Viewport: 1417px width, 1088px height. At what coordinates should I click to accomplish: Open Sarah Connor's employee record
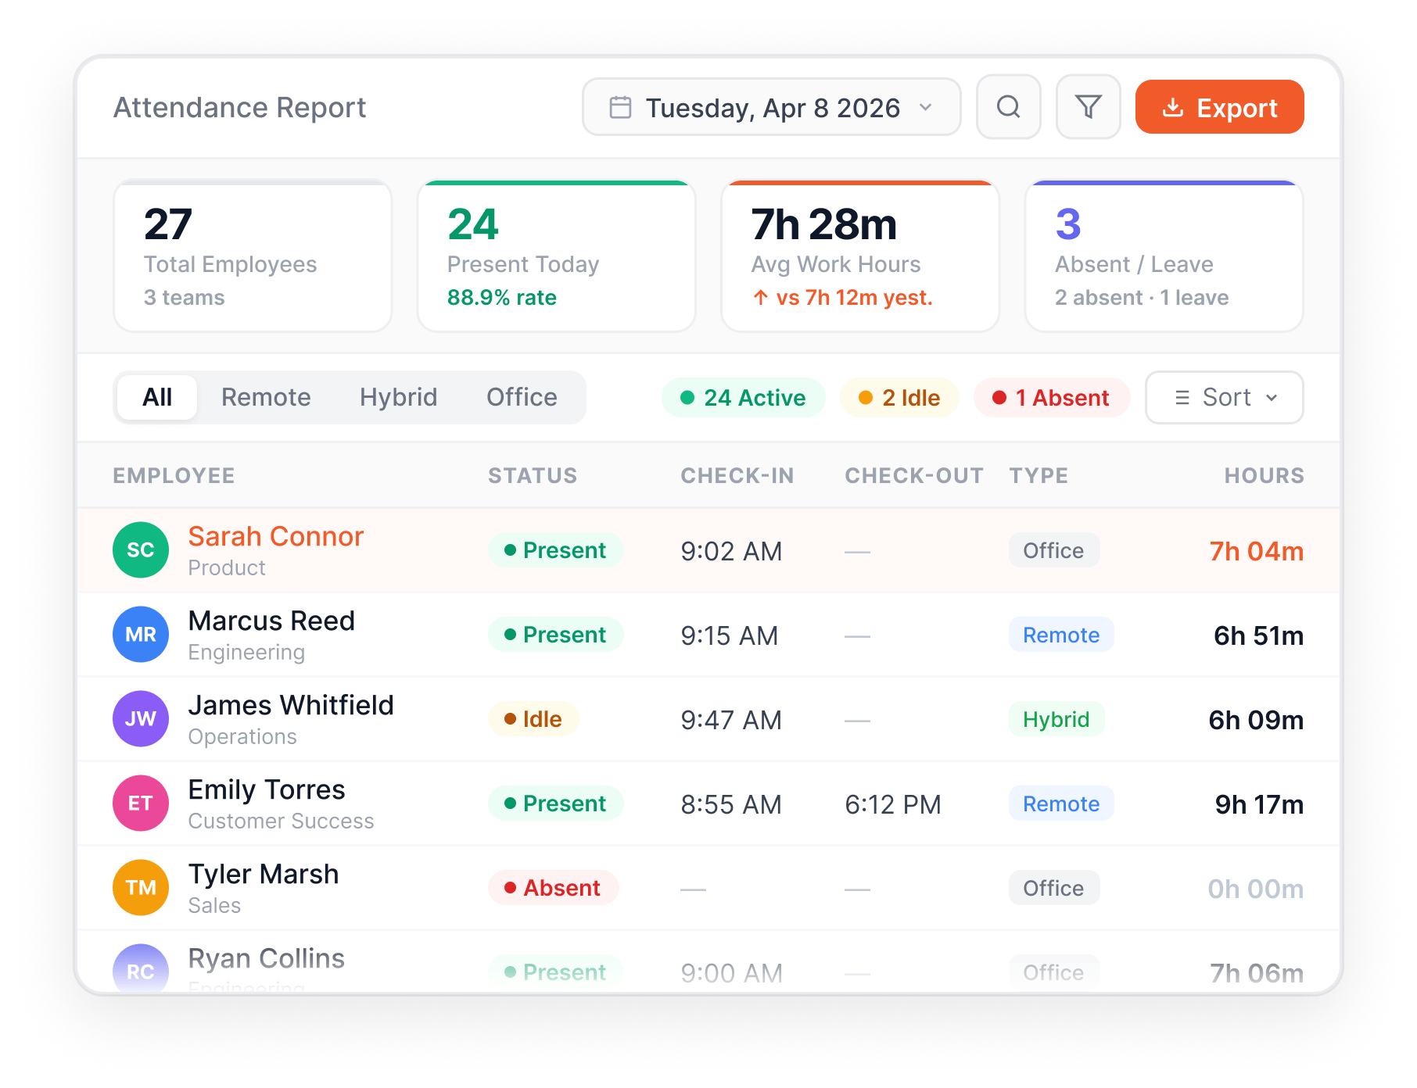pos(275,536)
